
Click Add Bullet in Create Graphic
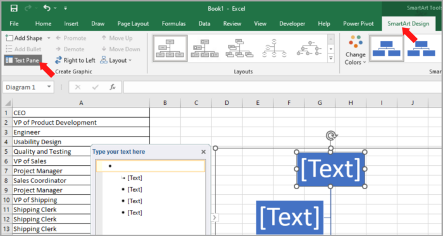(x=23, y=49)
